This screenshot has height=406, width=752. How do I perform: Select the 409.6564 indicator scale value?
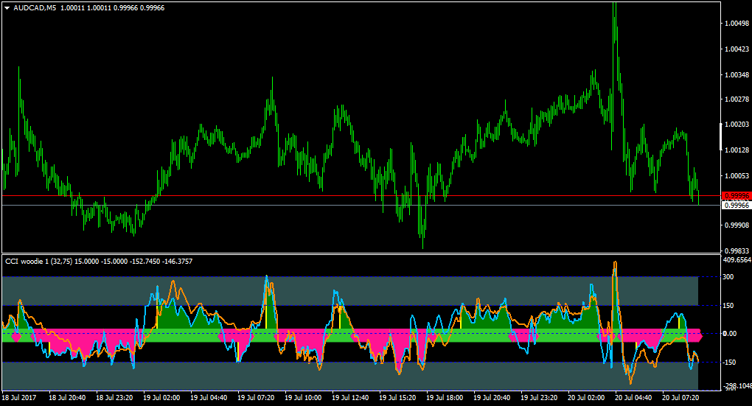[x=737, y=260]
